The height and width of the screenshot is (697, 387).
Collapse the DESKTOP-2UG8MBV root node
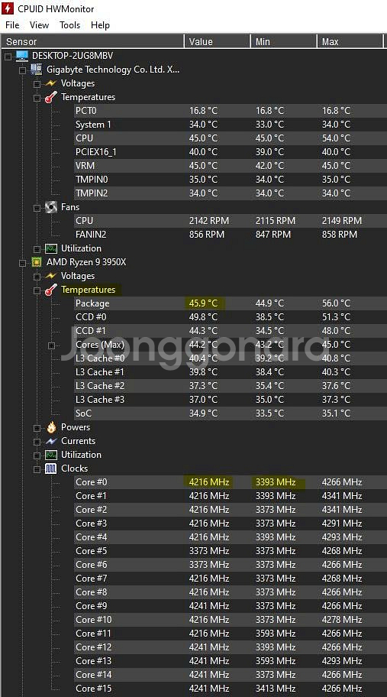click(x=8, y=56)
